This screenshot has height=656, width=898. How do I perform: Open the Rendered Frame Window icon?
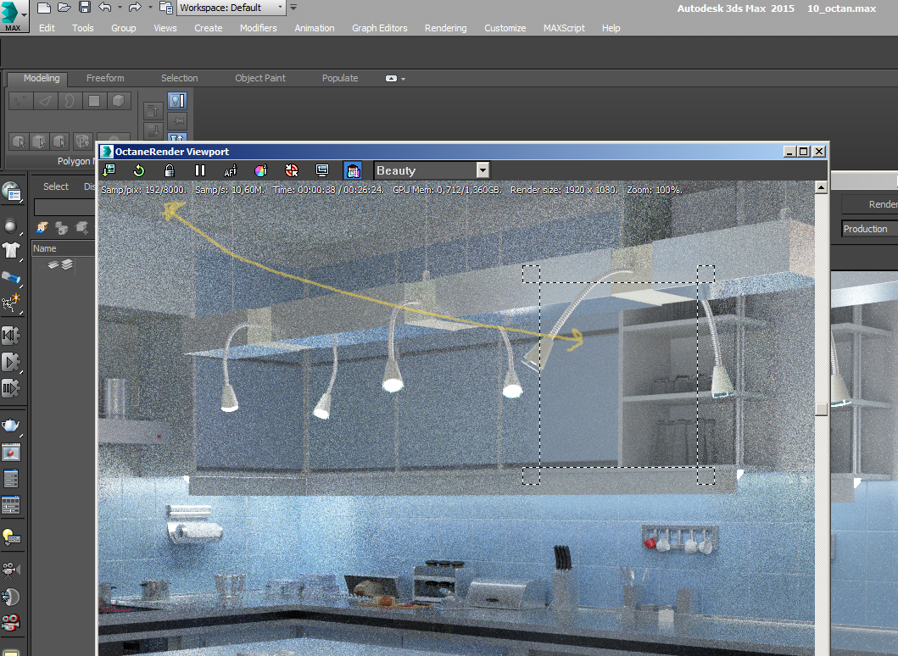[12, 453]
